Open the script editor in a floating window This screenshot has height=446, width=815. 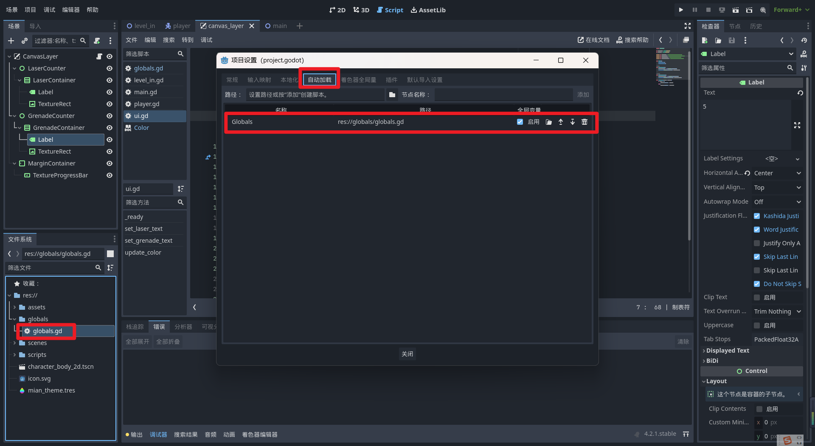coord(686,40)
